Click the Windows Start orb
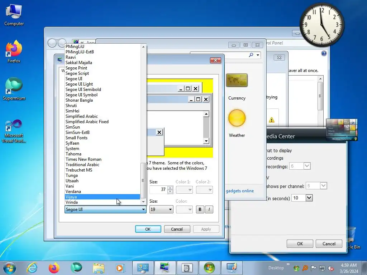This screenshot has height=275, width=367. pos(10,268)
